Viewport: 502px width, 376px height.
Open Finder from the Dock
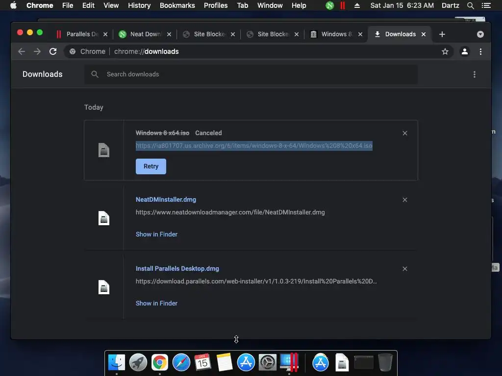[117, 363]
